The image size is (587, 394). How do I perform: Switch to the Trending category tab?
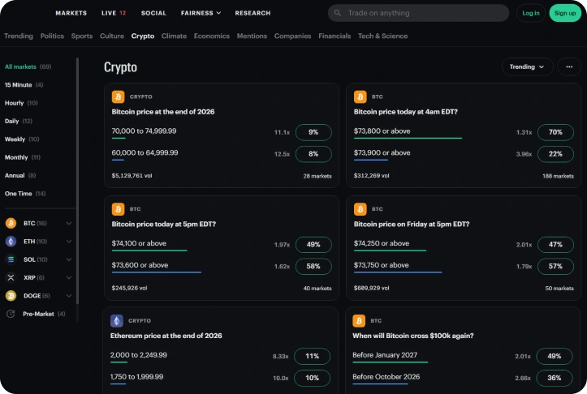click(x=19, y=36)
